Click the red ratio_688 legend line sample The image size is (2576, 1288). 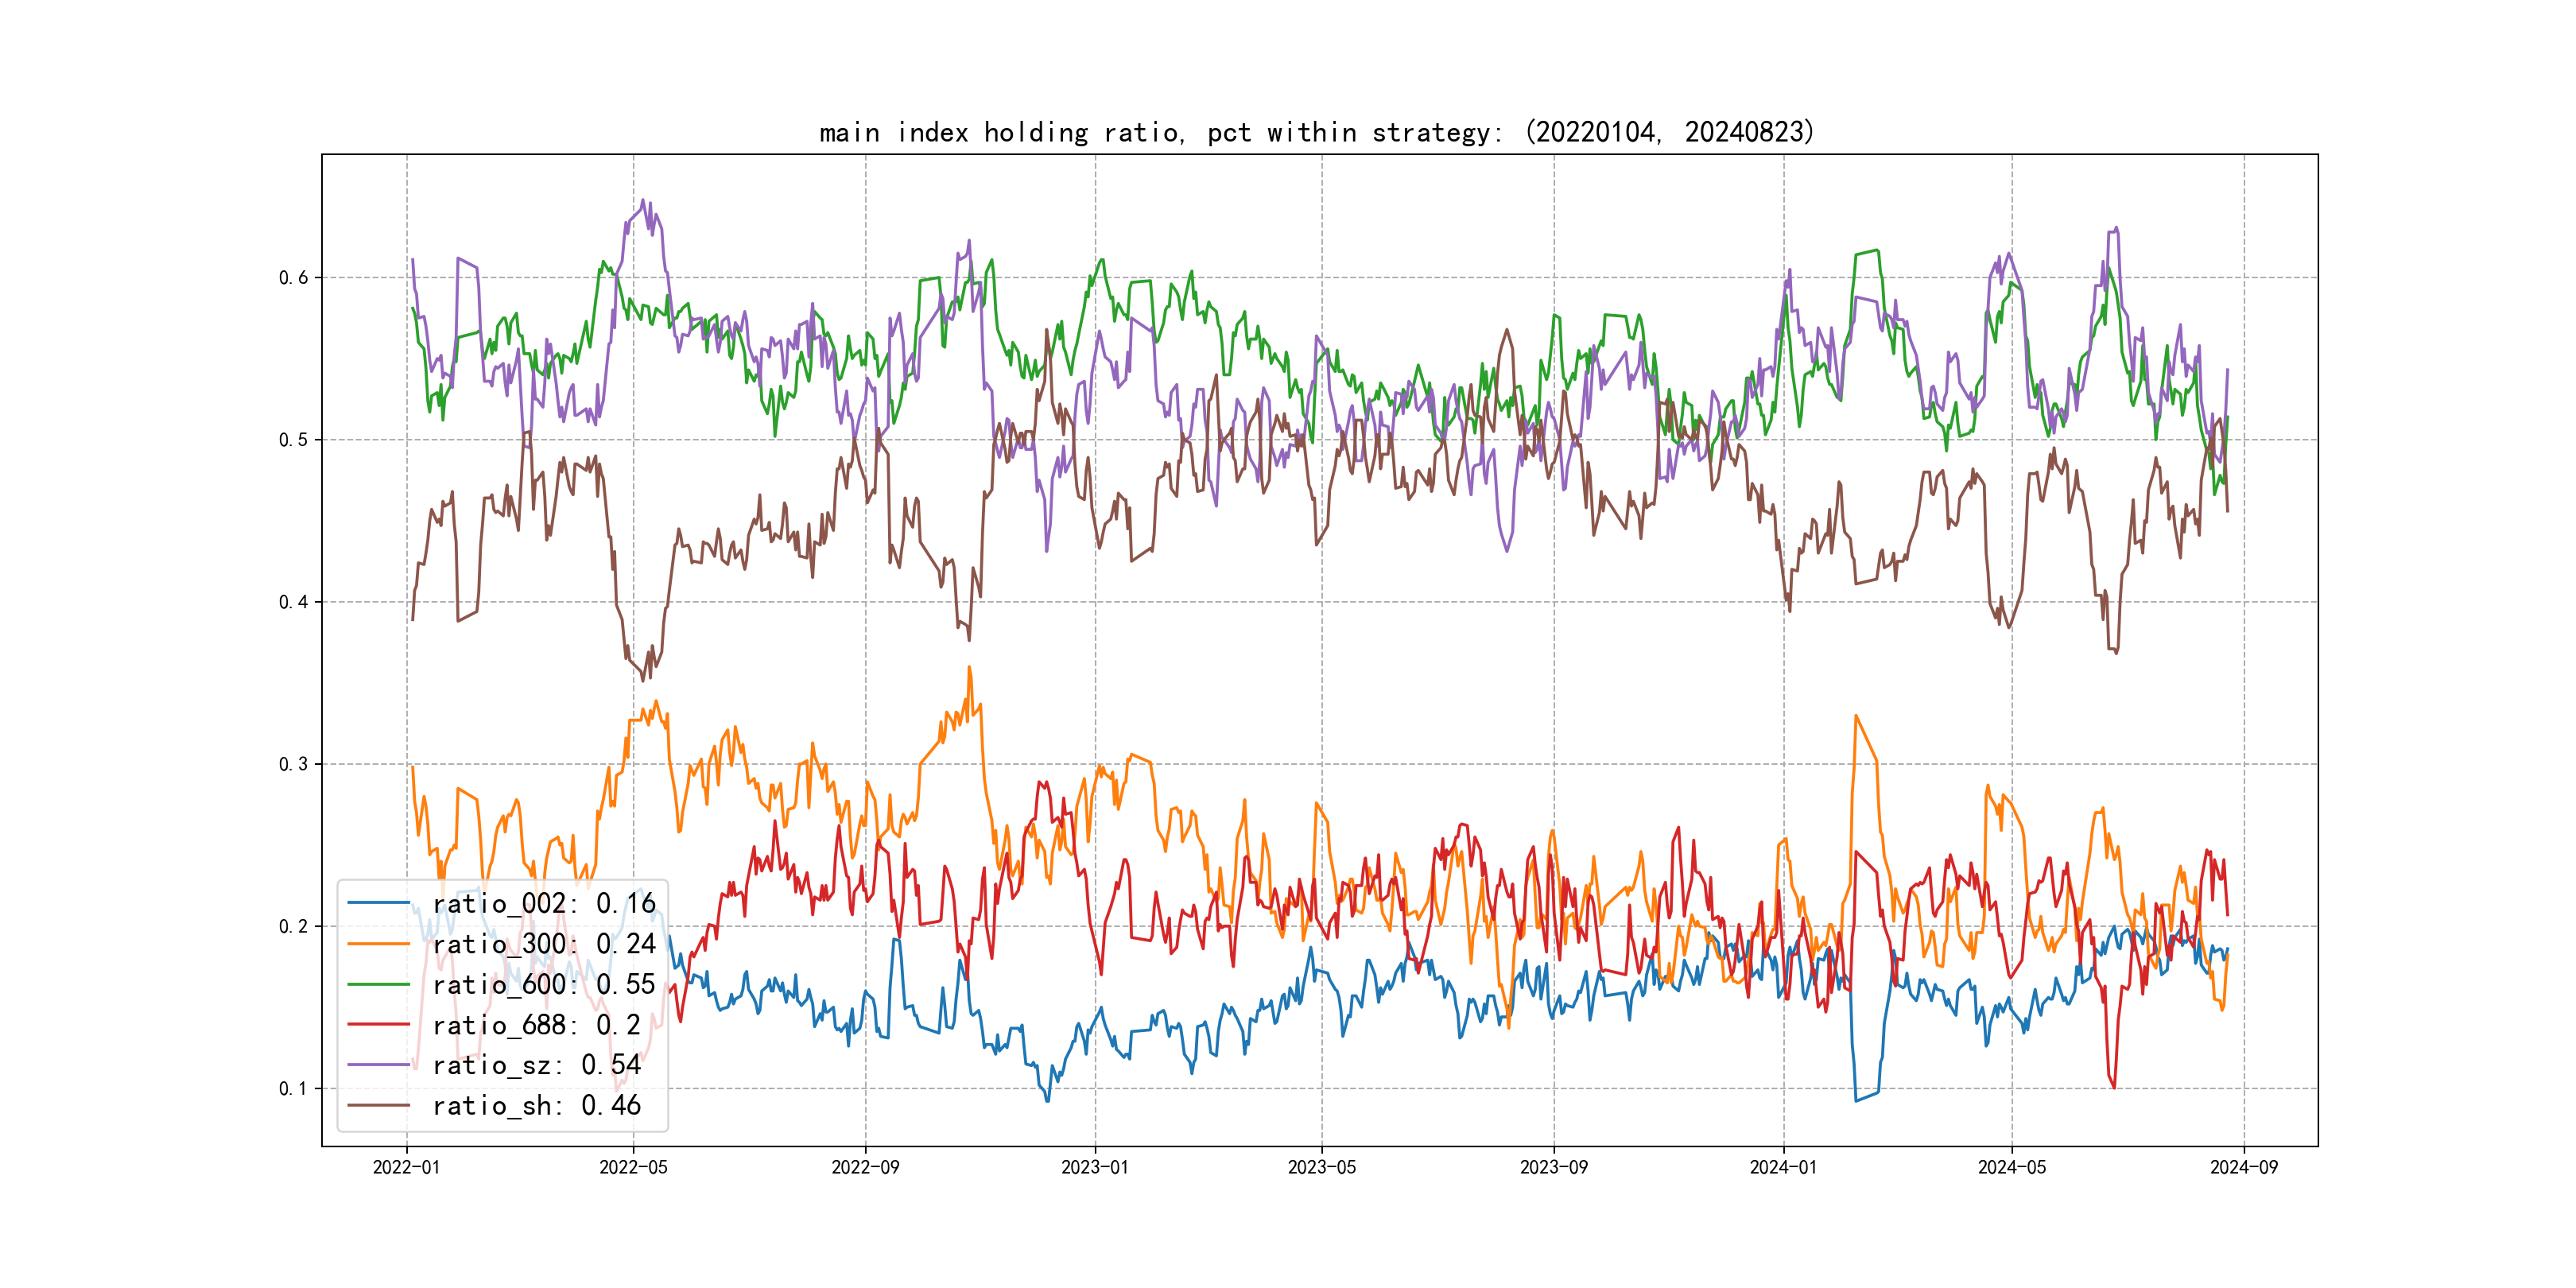(379, 1025)
